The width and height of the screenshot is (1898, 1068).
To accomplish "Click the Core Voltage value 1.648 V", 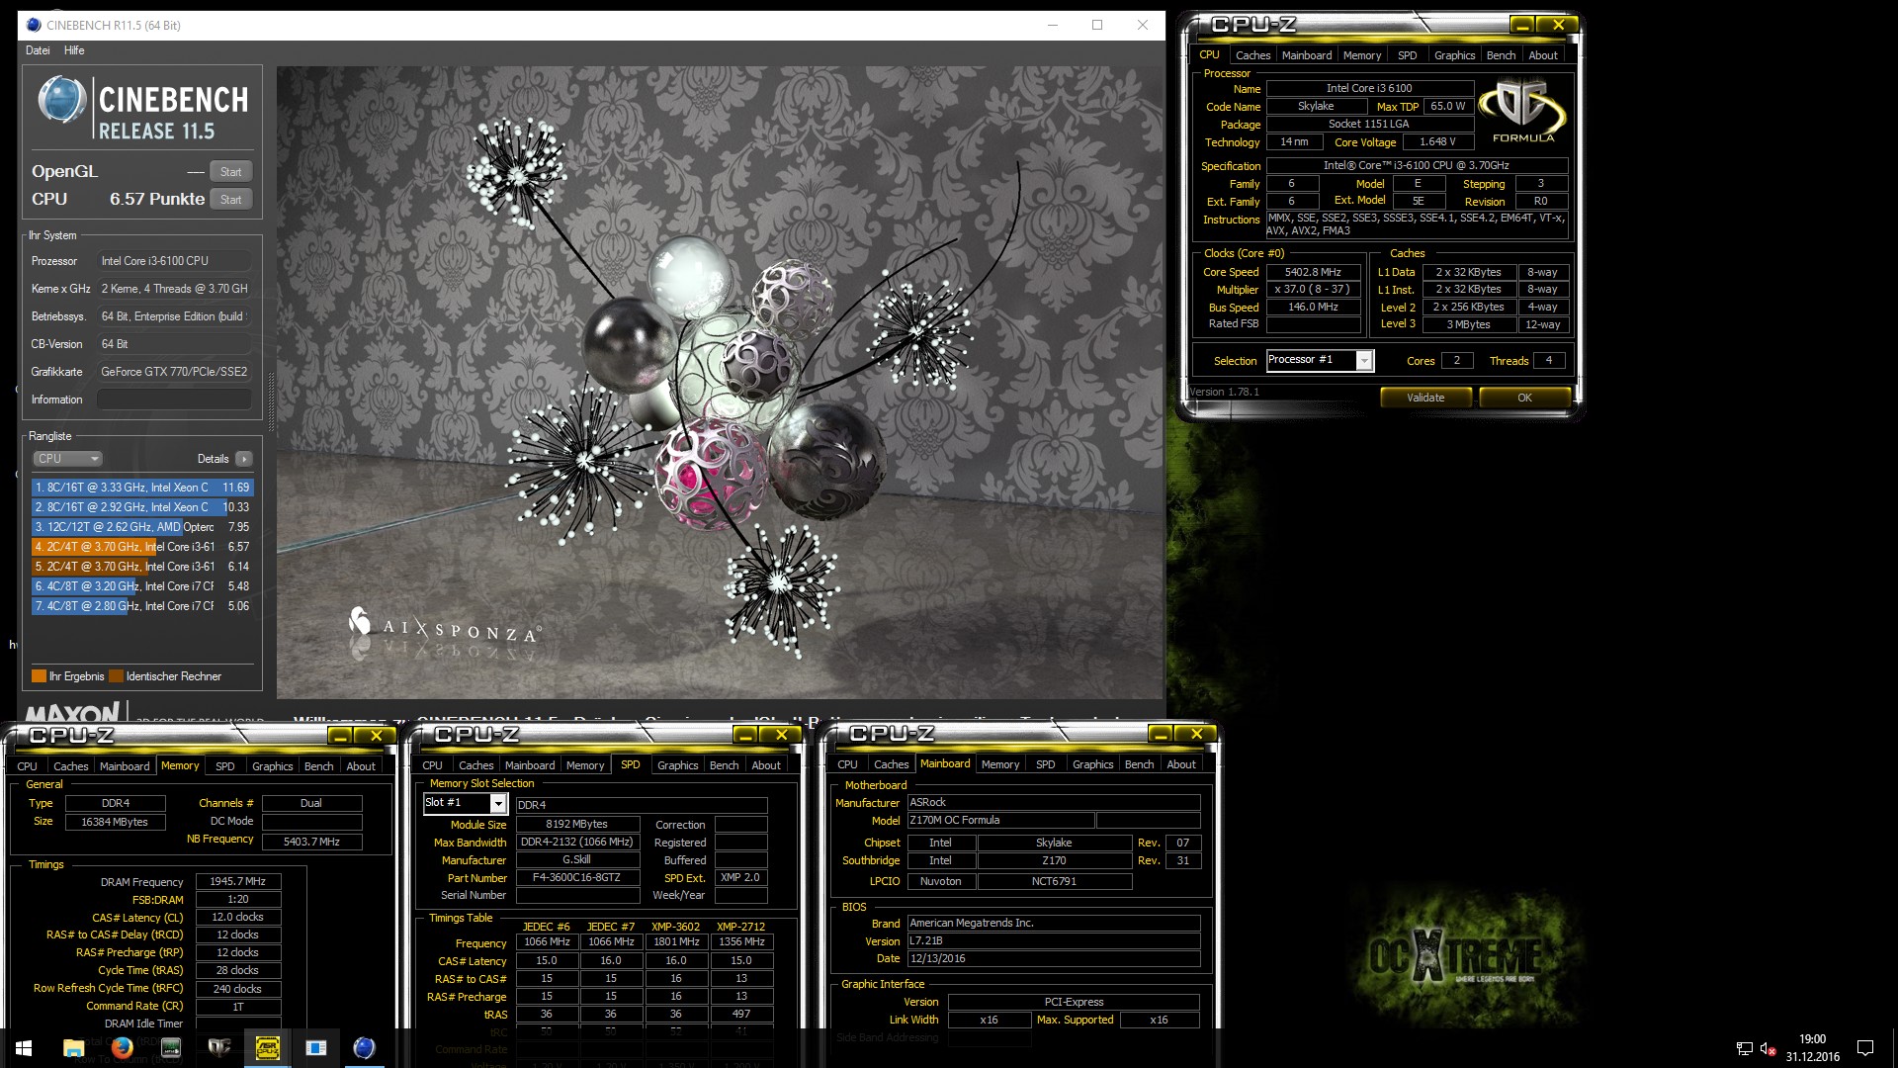I will (1437, 142).
